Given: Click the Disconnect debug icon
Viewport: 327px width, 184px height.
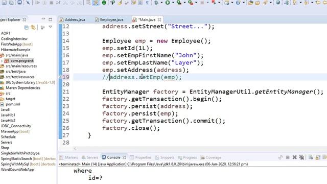Looking at the screenshot, I should (58, 3).
